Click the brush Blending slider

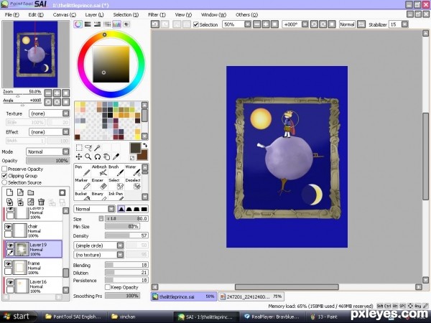click(x=126, y=265)
